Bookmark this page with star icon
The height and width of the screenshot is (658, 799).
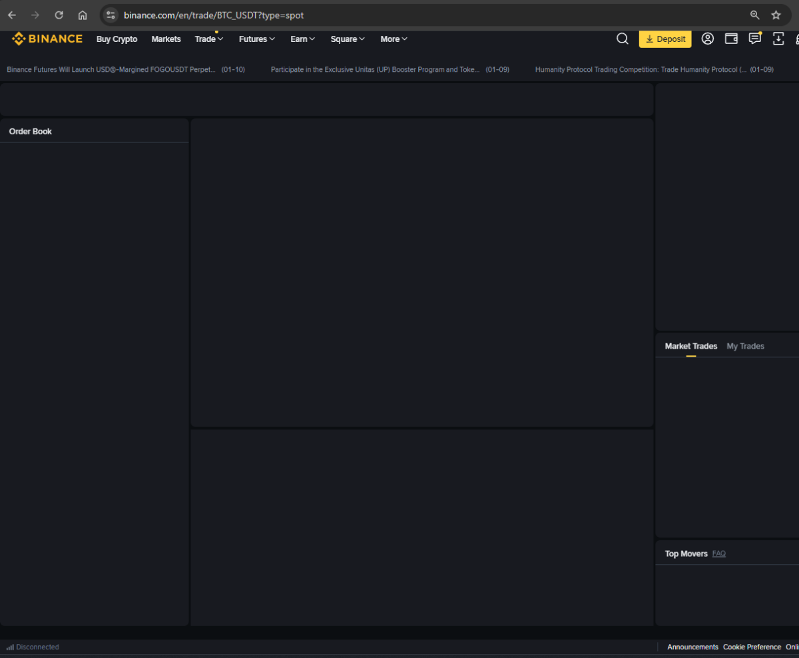(776, 15)
